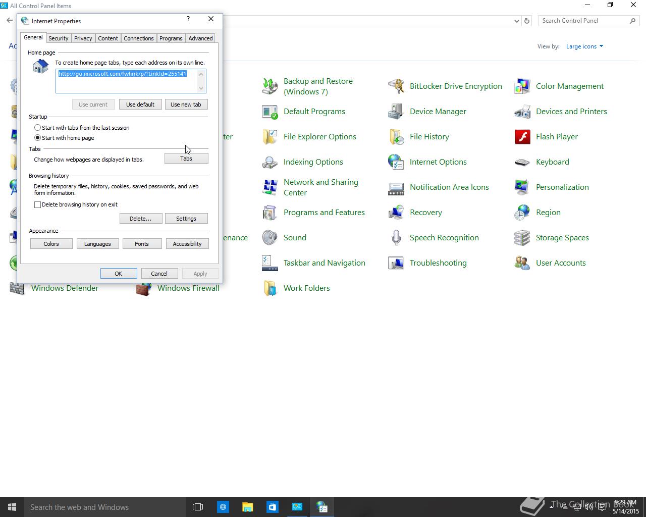
Task: Switch to the Content tab
Action: point(108,38)
